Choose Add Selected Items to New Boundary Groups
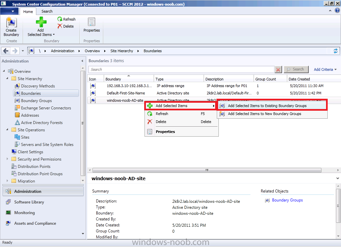This screenshot has width=341, height=247. (x=272, y=114)
